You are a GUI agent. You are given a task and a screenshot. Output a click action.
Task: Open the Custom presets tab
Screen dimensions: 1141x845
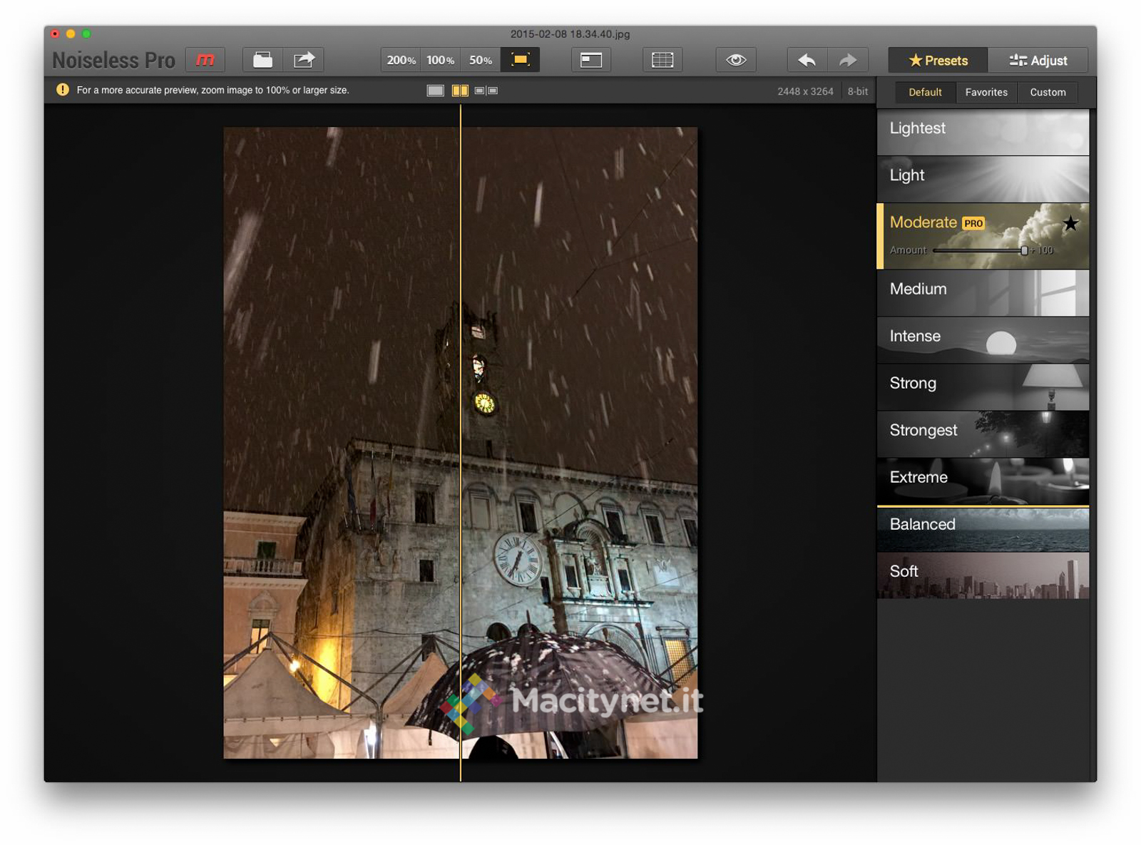(x=1048, y=92)
